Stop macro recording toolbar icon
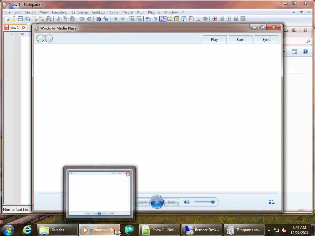This screenshot has width=315, height=236. [221, 19]
